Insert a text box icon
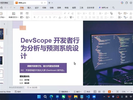133x100 pixels. 119,17
